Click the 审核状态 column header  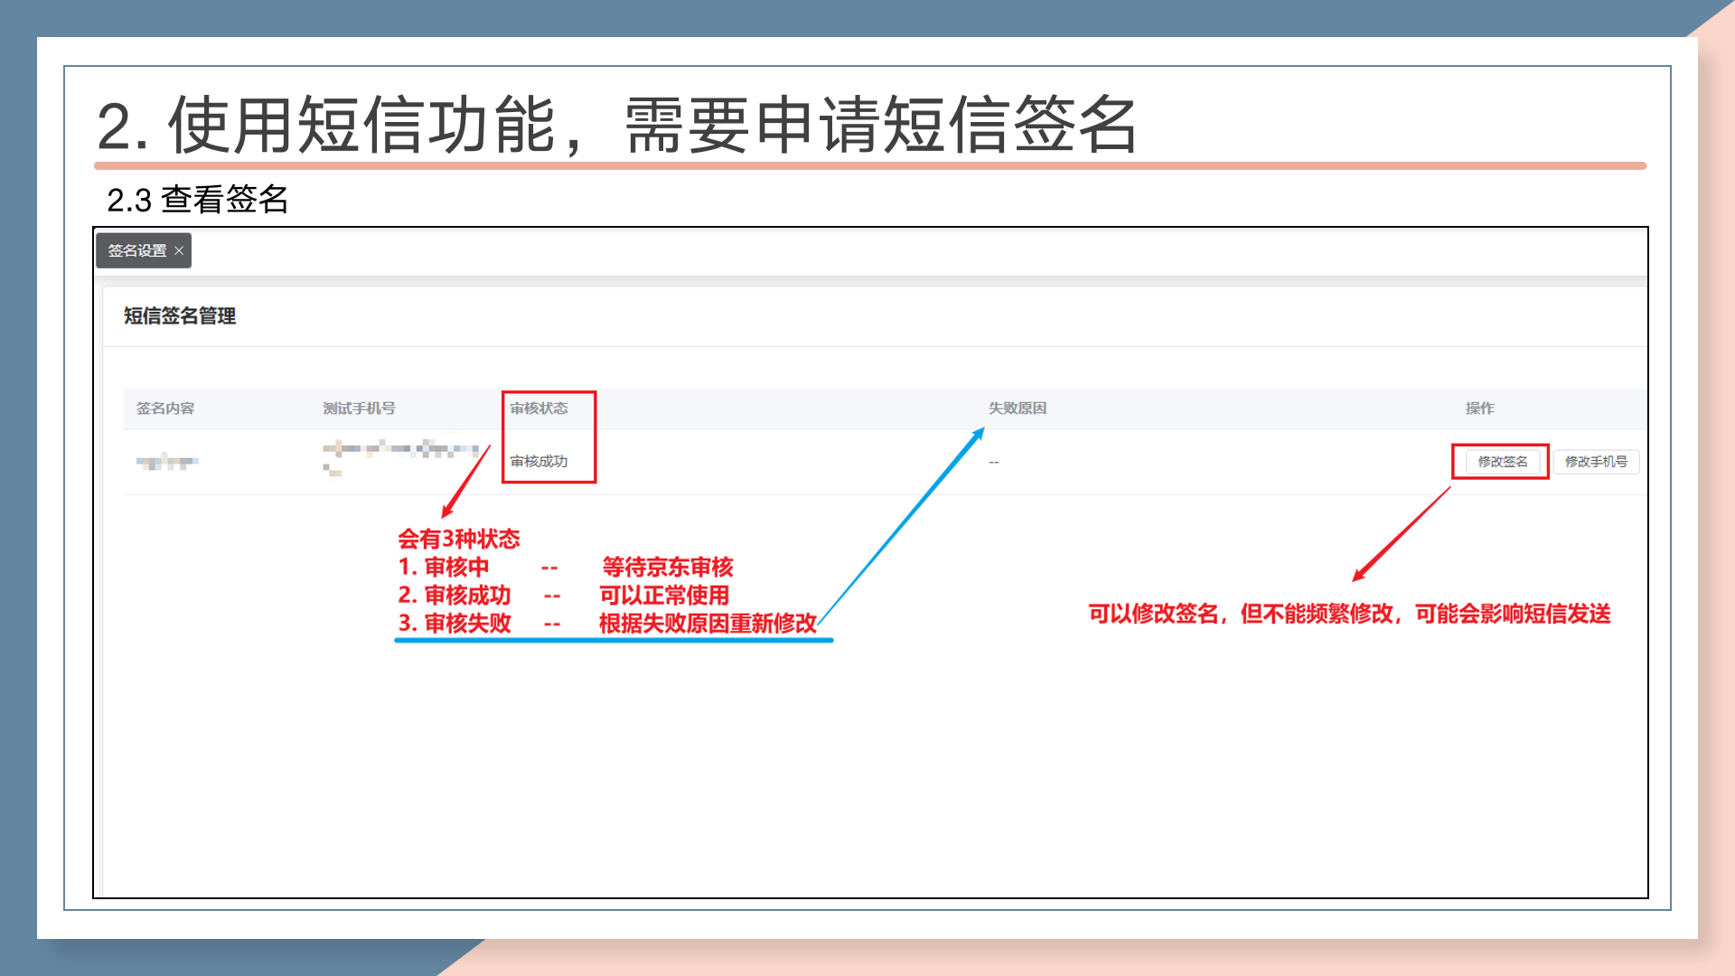(539, 408)
